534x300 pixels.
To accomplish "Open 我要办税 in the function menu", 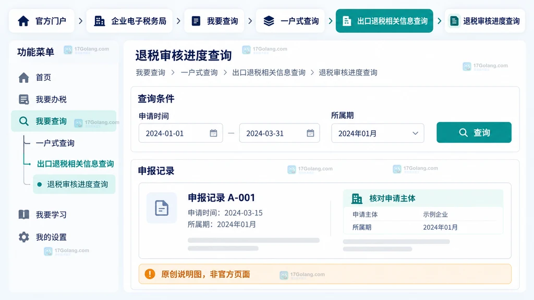I will click(64, 99).
